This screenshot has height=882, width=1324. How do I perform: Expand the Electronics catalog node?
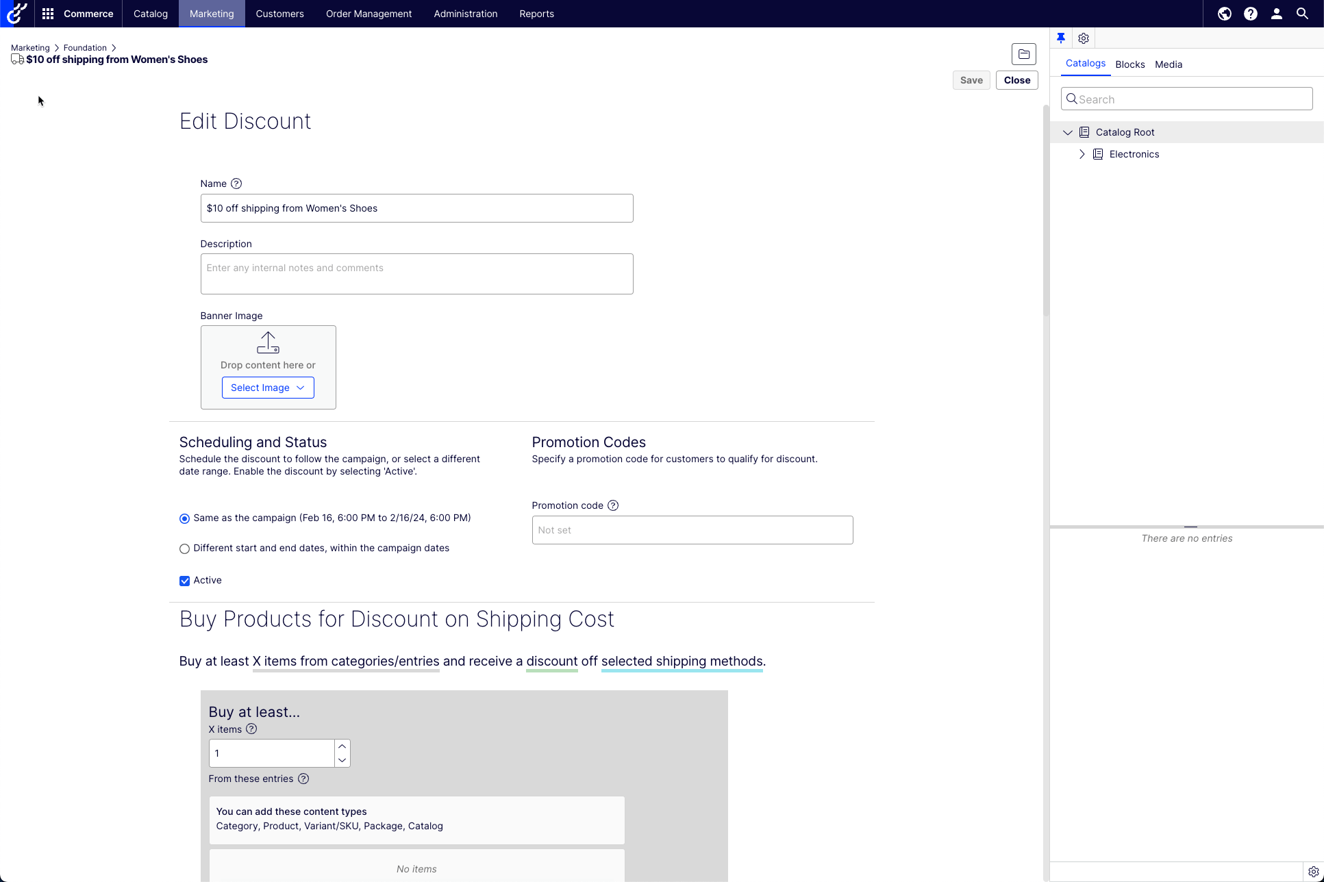(x=1082, y=154)
